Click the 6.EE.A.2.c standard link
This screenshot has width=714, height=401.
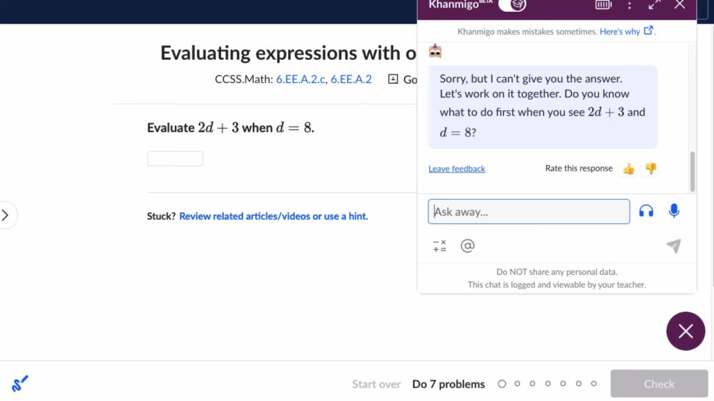click(301, 79)
